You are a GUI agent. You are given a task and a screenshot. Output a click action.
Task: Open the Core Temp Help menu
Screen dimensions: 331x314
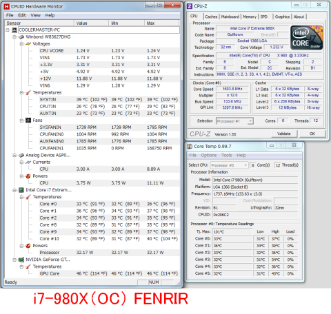click(241, 156)
